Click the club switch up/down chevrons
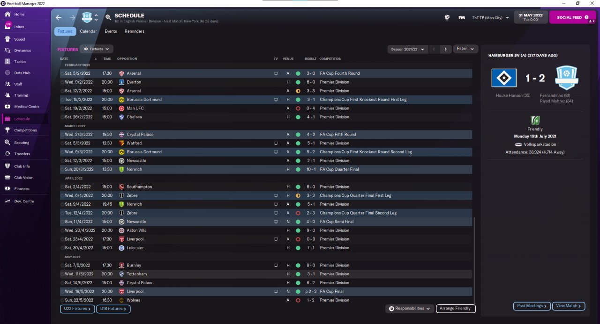Viewport: 600px width, 324px height. tap(96, 18)
